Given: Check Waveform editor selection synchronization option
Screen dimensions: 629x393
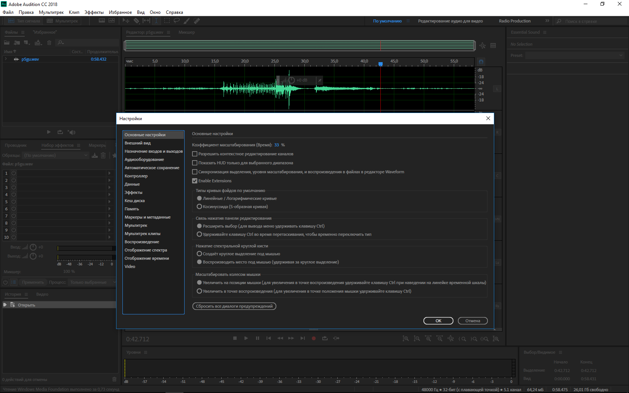Looking at the screenshot, I should (195, 172).
